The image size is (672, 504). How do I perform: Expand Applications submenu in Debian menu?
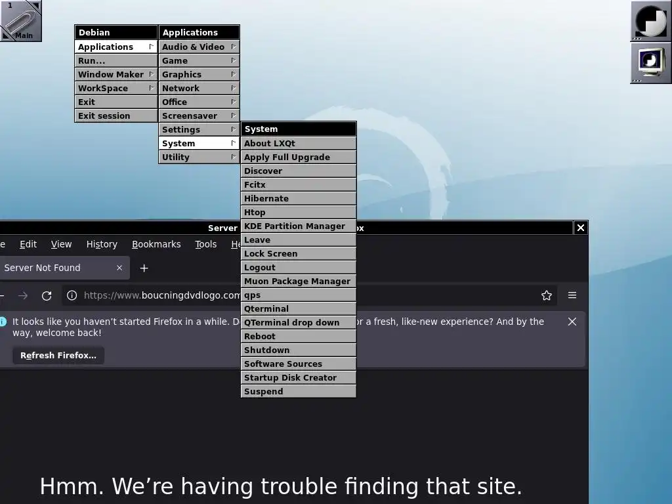click(115, 47)
